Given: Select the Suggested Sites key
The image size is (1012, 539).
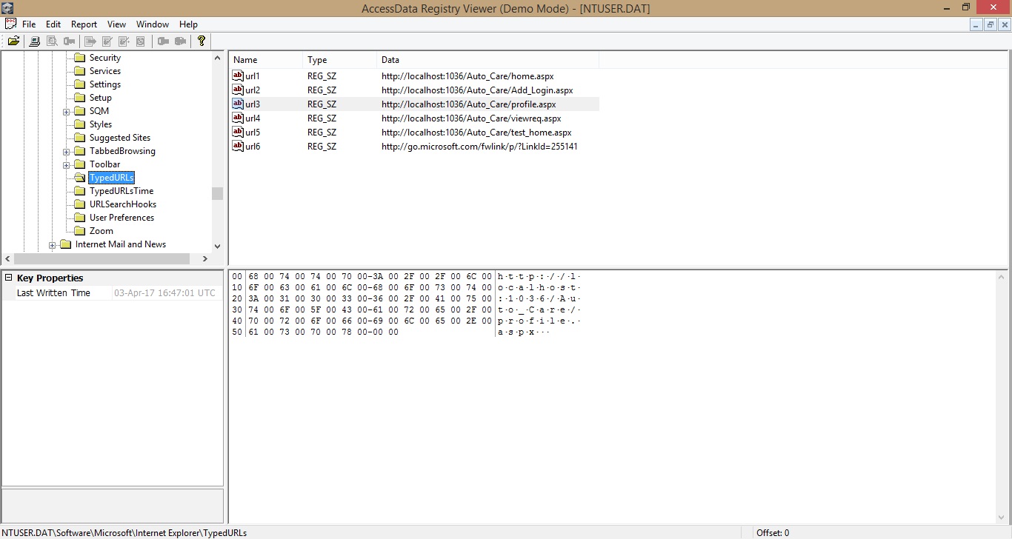Looking at the screenshot, I should 120,138.
